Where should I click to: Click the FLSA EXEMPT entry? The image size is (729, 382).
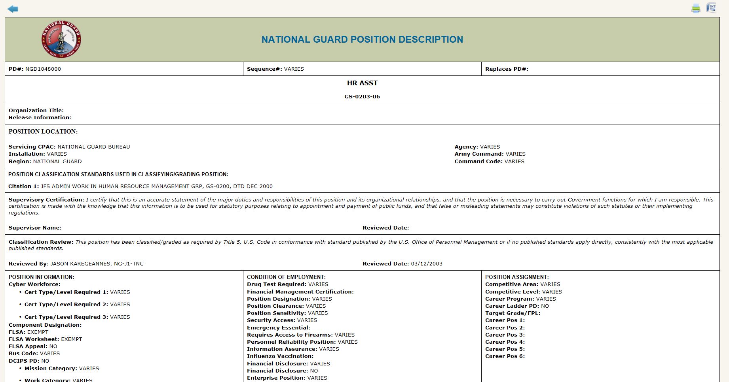tap(28, 332)
